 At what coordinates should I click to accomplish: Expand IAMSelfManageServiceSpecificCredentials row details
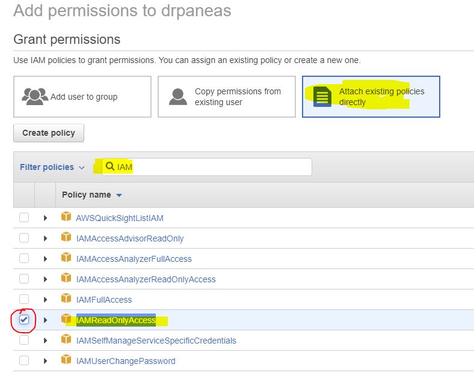45,341
